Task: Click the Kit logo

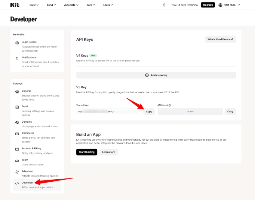Action: click(x=15, y=5)
